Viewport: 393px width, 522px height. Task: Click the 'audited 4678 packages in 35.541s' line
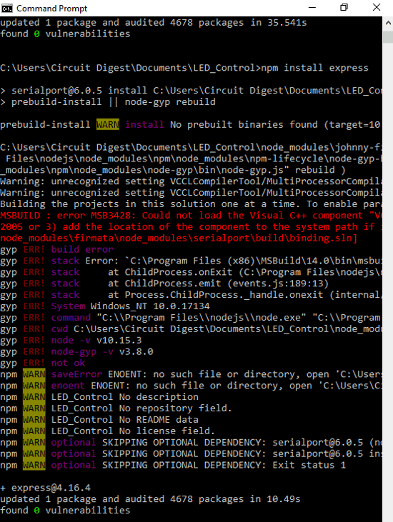click(154, 23)
